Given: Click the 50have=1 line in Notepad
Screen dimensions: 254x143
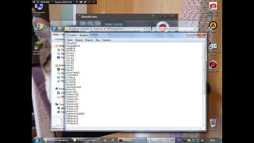Looking at the screenshot, I should 72,116.
